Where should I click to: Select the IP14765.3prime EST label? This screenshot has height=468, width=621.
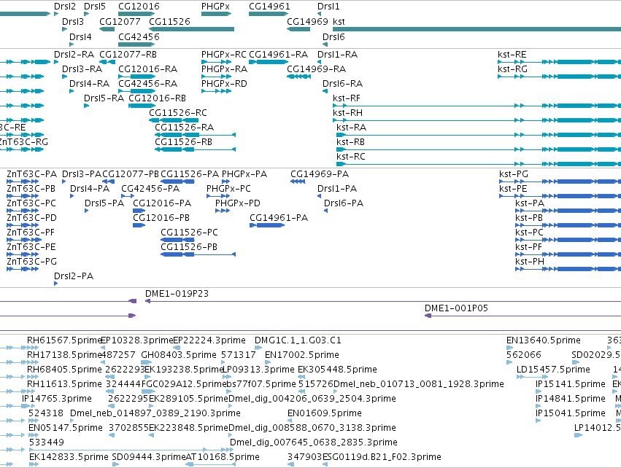click(x=57, y=398)
